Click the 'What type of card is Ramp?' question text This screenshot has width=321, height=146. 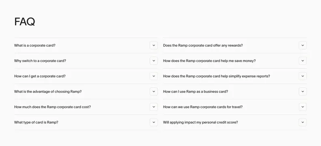click(x=36, y=122)
